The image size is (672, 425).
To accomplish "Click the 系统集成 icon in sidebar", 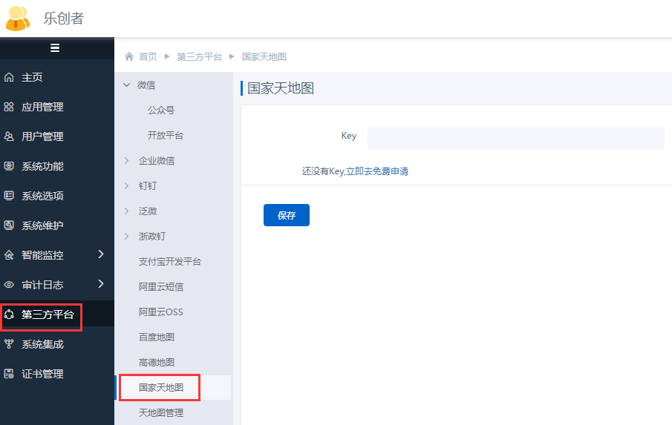I will 9,344.
